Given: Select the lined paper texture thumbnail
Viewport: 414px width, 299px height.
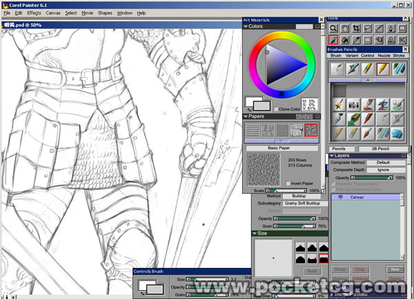Looking at the screenshot, I should tap(252, 130).
